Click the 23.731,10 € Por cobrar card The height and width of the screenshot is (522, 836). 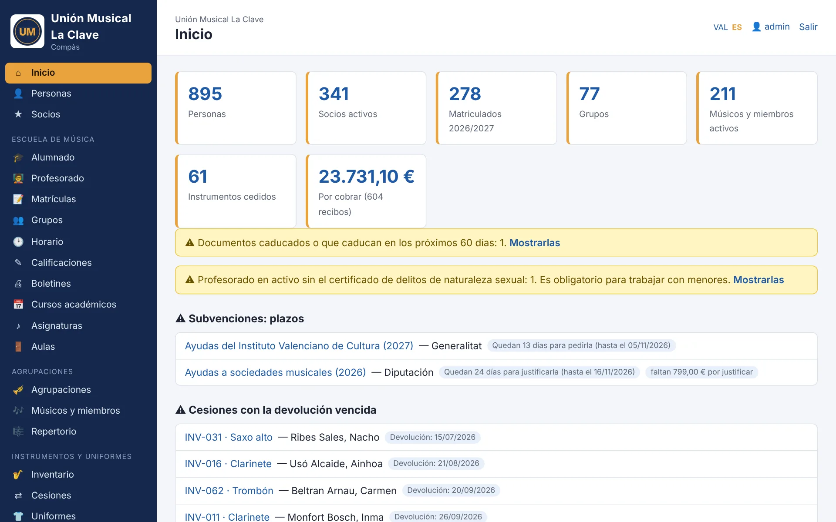click(366, 191)
